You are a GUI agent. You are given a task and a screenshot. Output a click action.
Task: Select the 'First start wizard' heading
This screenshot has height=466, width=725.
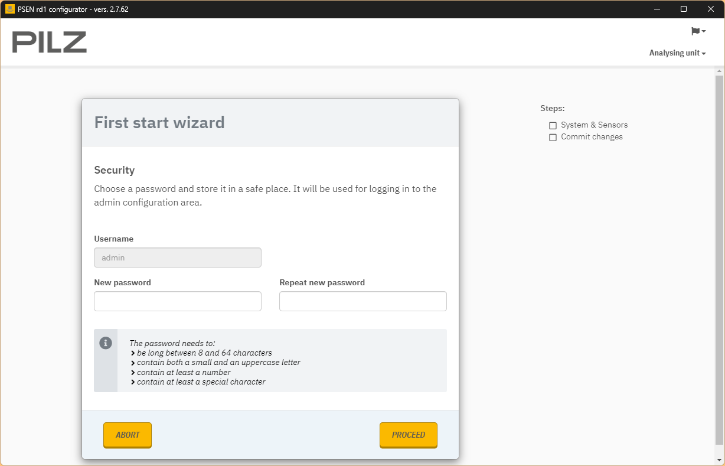click(159, 123)
